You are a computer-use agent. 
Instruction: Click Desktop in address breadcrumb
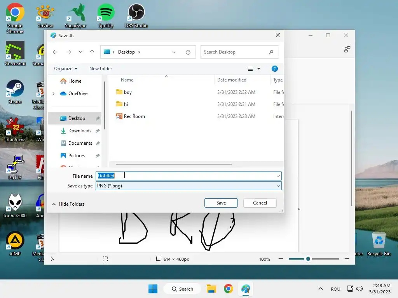coord(126,52)
